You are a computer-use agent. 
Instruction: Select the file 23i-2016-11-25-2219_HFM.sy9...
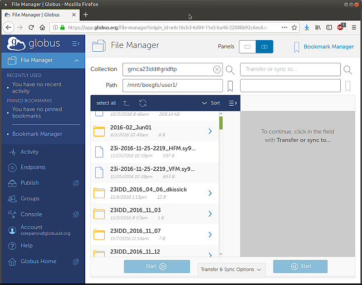[x=155, y=152]
